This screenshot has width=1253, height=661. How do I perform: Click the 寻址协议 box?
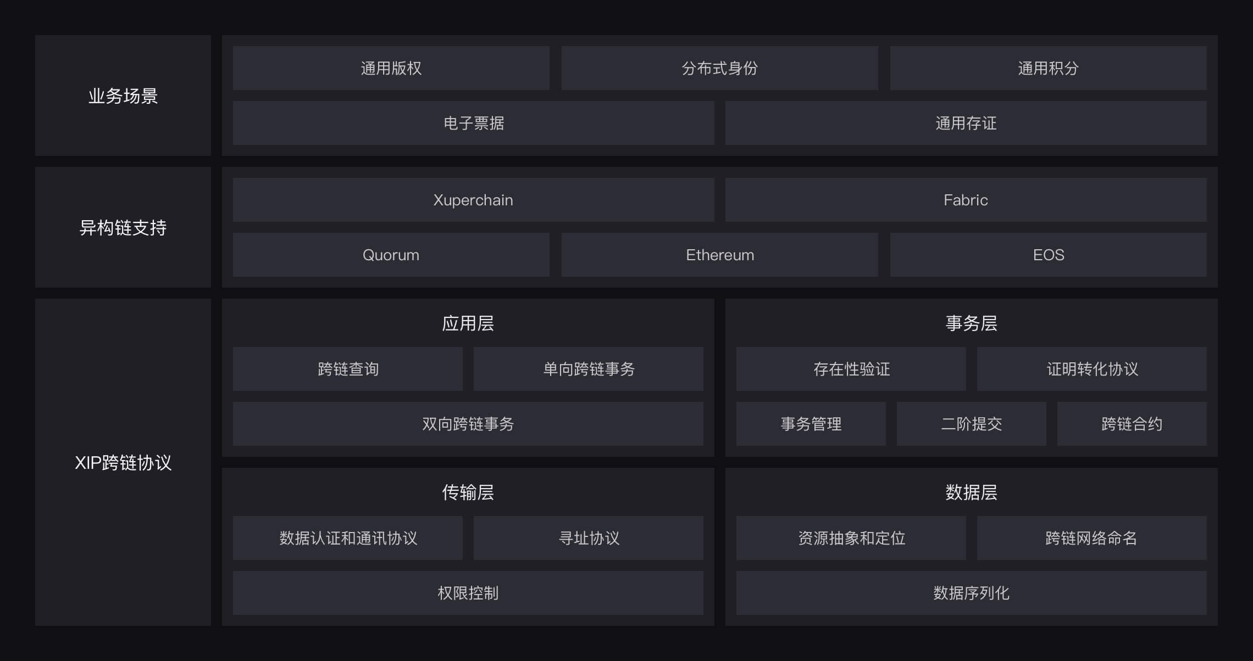pyautogui.click(x=588, y=538)
